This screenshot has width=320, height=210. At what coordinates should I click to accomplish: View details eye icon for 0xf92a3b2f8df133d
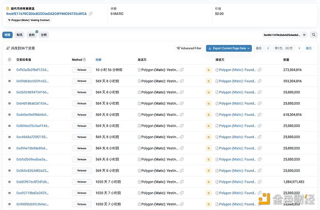click(9, 70)
